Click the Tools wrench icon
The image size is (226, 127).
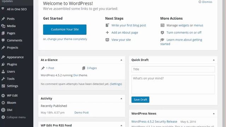pos(3,79)
